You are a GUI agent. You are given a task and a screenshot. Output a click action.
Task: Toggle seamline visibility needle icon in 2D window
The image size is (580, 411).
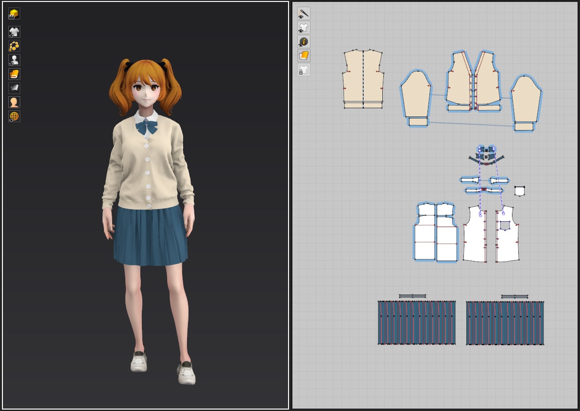point(304,14)
